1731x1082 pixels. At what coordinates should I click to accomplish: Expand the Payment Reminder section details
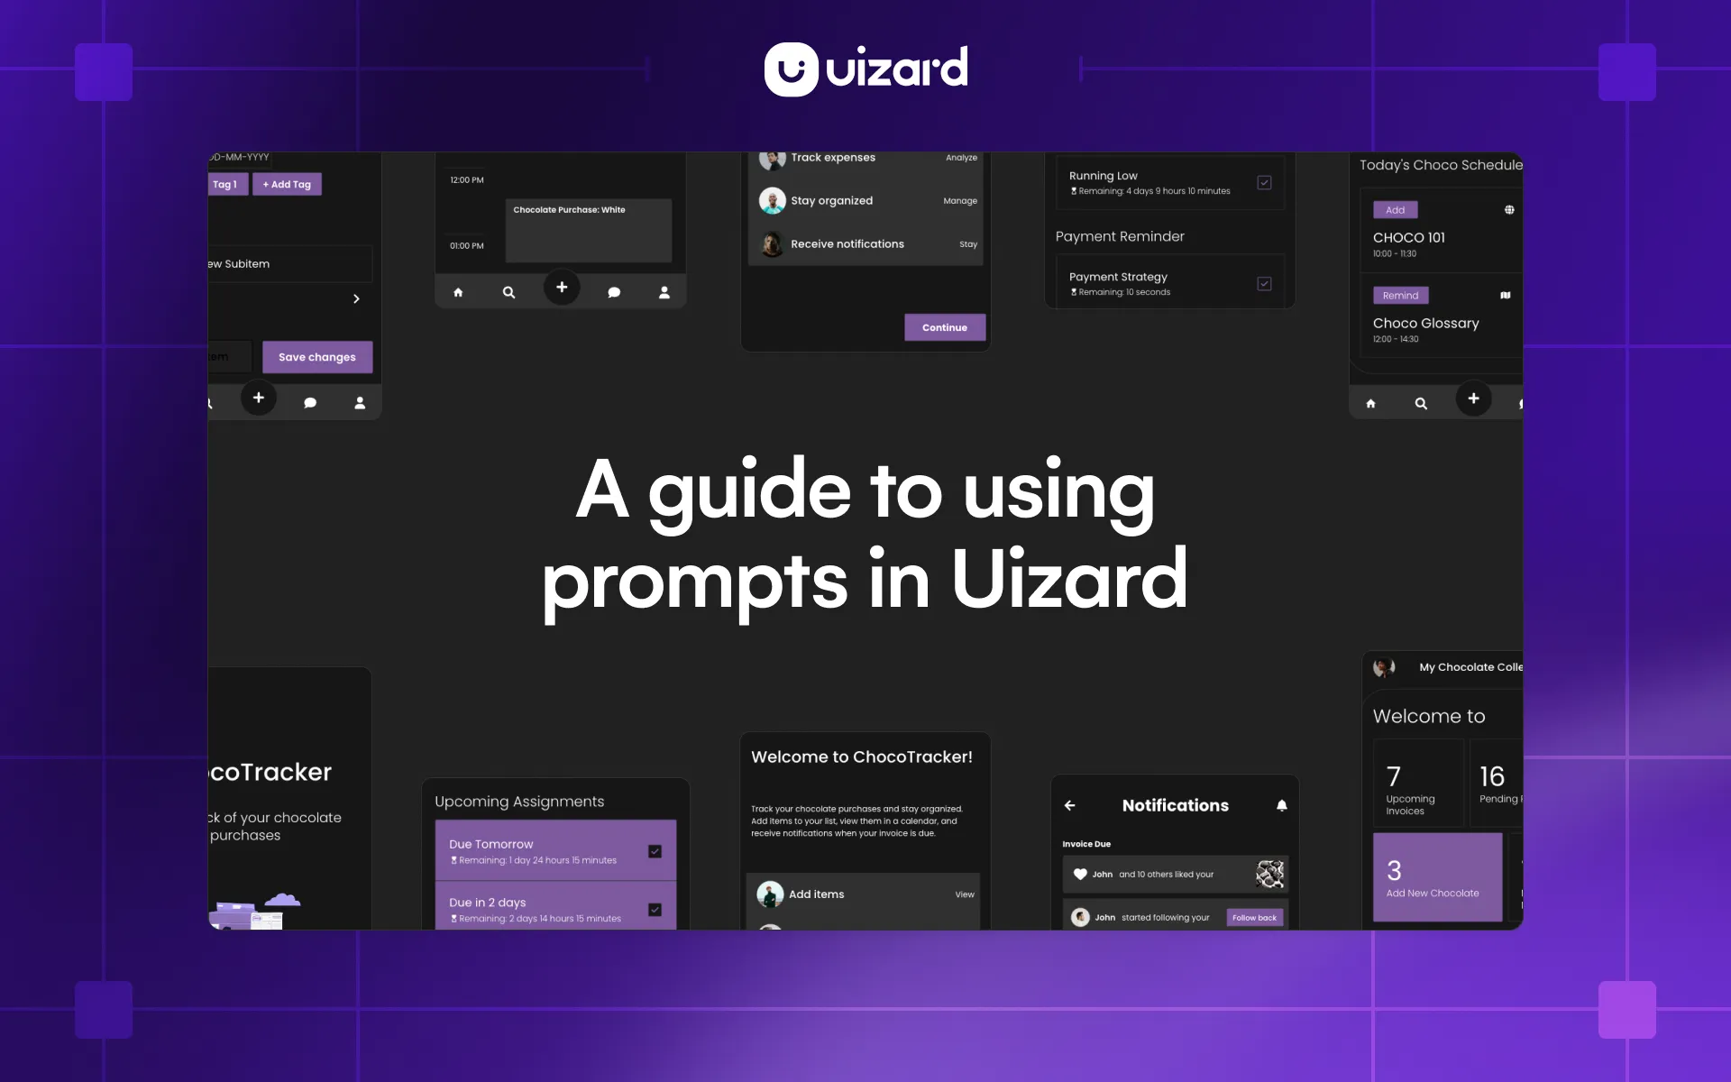coord(1118,235)
